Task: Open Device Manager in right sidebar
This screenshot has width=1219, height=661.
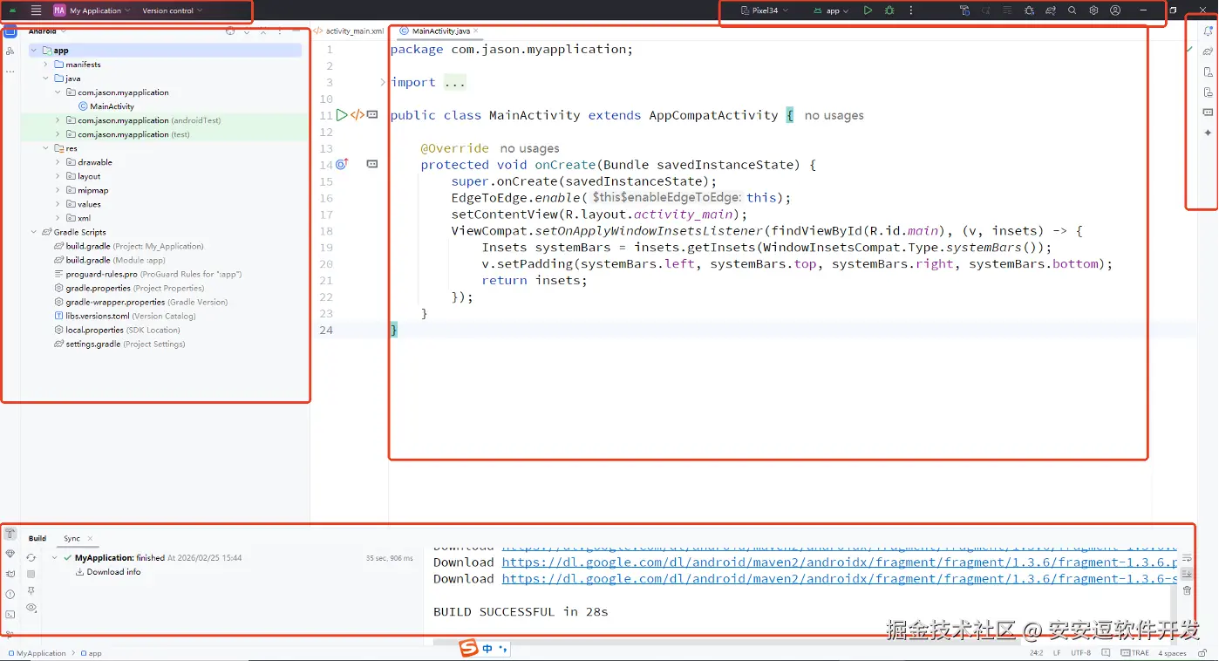Action: pos(1208,72)
